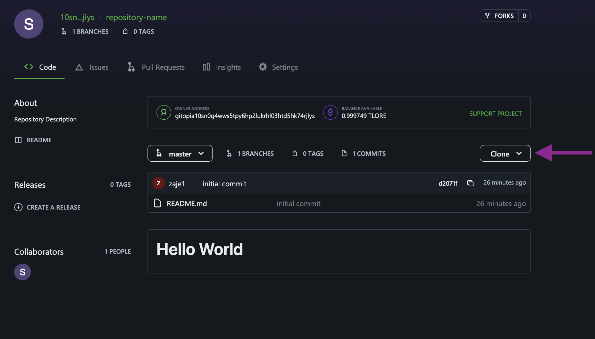Switch to the Issues tab
This screenshot has width=595, height=339.
tap(92, 67)
